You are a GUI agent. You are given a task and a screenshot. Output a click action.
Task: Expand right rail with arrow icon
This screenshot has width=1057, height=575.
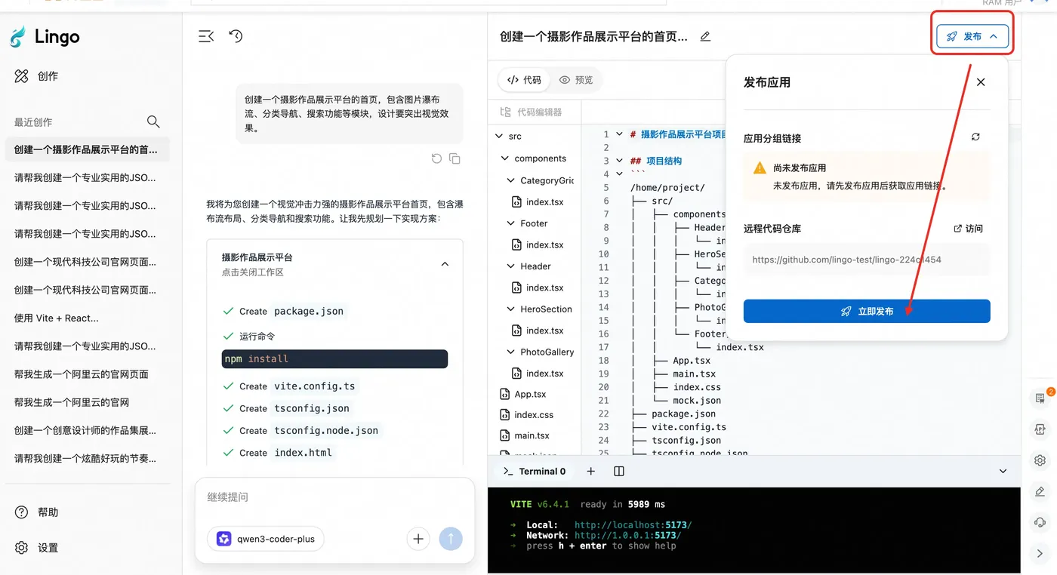(1040, 554)
